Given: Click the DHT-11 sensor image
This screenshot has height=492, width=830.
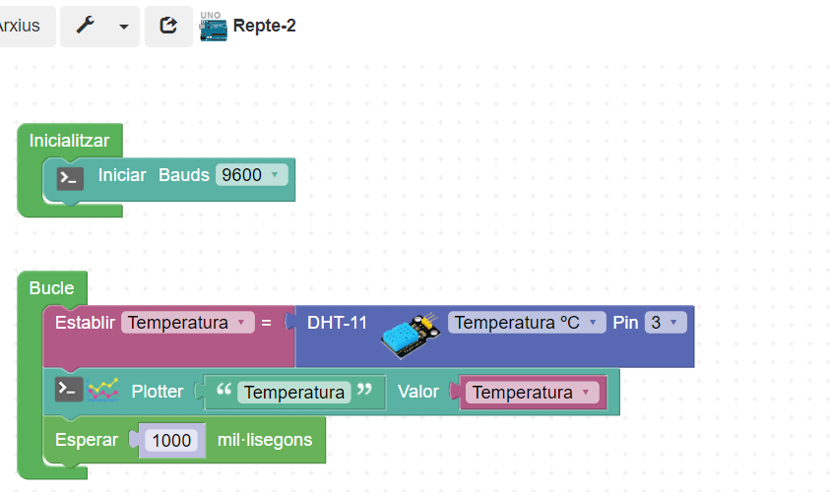Looking at the screenshot, I should [410, 336].
